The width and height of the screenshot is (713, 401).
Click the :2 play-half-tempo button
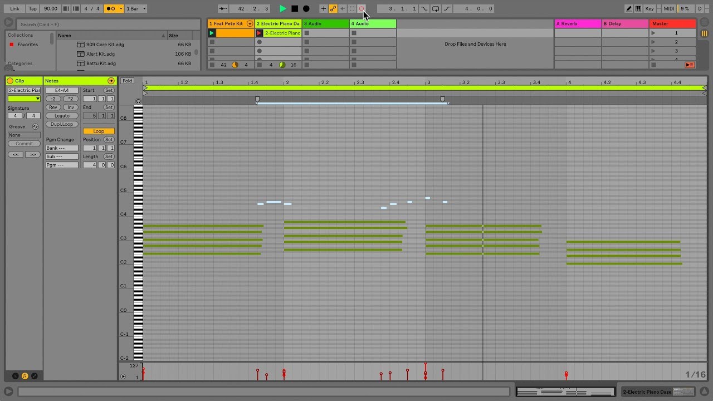pyautogui.click(x=53, y=99)
